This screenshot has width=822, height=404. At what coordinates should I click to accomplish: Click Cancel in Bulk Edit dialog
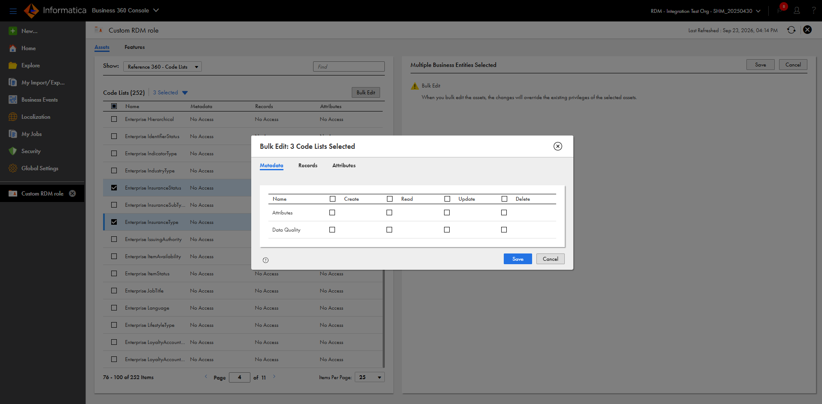click(x=550, y=259)
